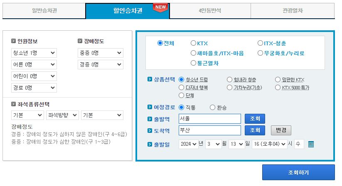Select the 무궁화호/누리로 radio
This screenshot has width=342, height=186.
[x=260, y=53]
